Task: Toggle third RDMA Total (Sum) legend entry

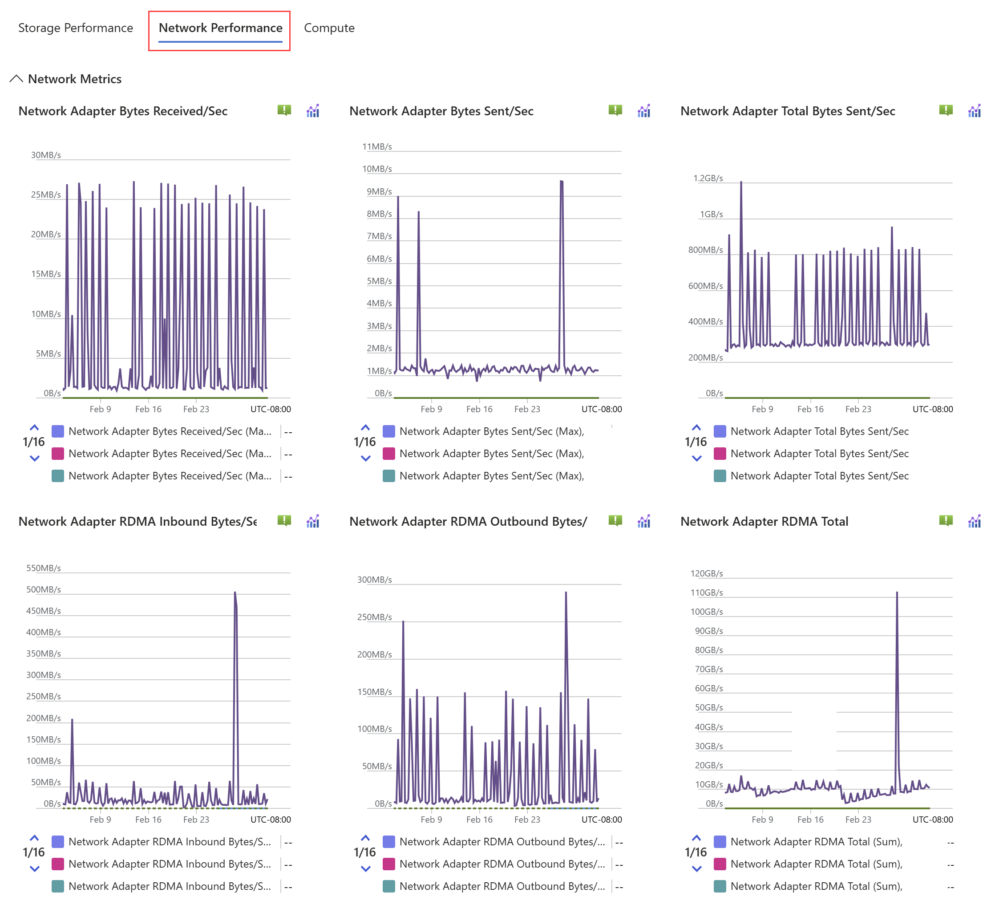Action: (816, 886)
